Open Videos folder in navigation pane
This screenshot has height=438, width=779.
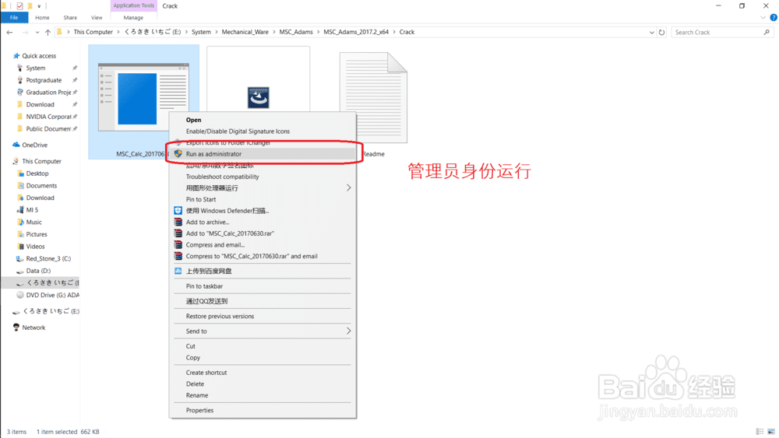coord(35,247)
